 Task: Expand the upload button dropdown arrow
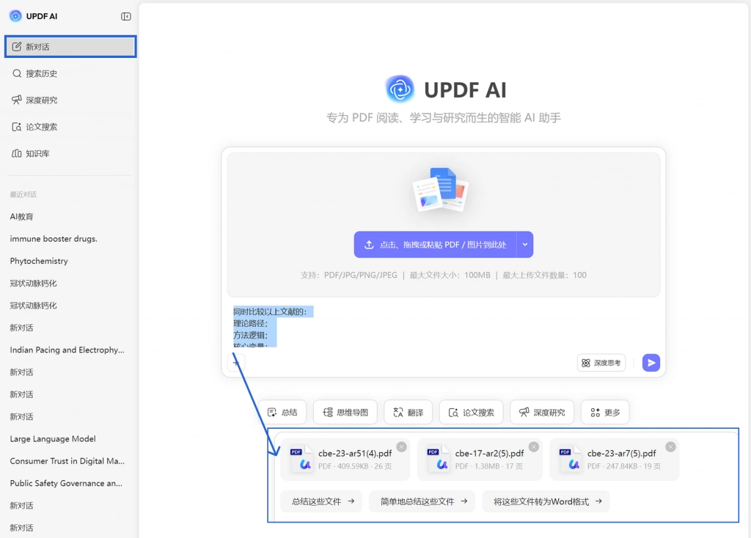click(x=525, y=245)
